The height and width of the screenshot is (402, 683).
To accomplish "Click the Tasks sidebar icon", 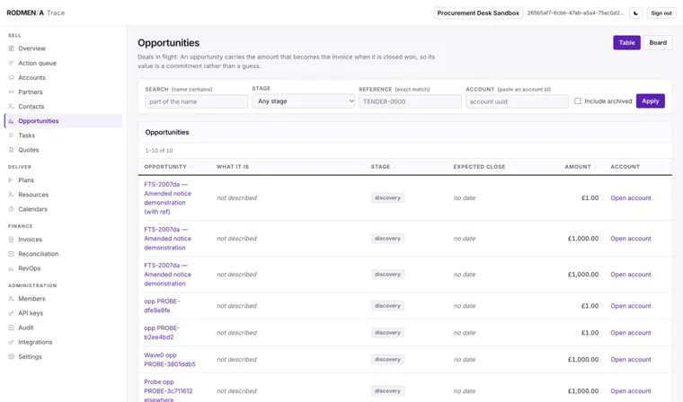I will pyautogui.click(x=12, y=135).
